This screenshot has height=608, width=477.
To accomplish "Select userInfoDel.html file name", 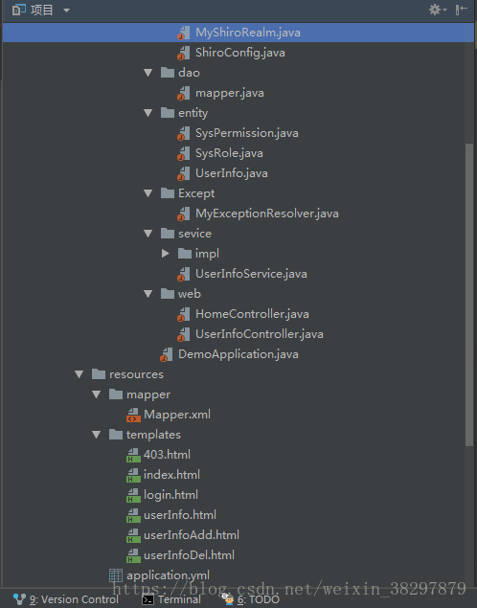I will (190, 555).
